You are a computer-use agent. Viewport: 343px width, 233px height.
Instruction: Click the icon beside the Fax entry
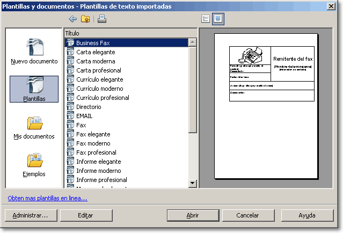tap(70, 125)
